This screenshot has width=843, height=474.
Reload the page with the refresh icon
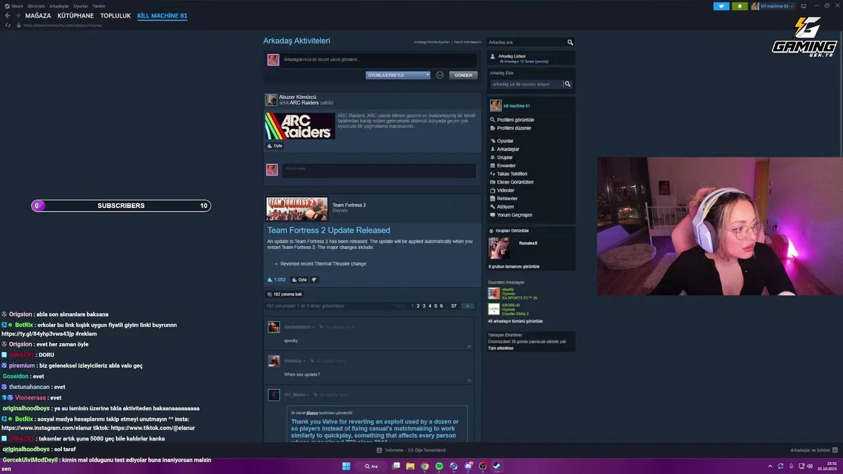point(8,25)
